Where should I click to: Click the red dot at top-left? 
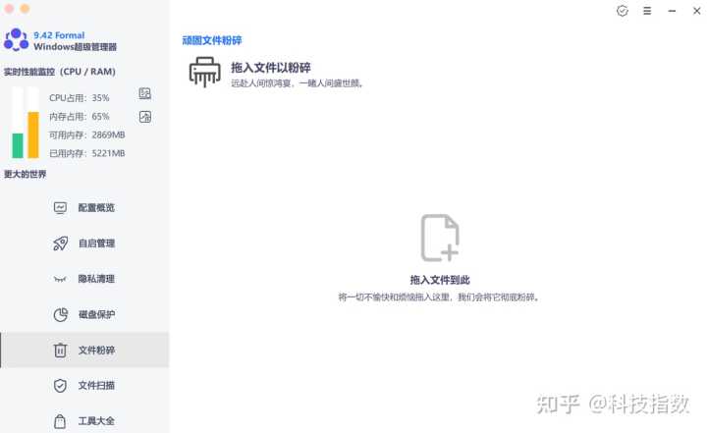tap(9, 9)
